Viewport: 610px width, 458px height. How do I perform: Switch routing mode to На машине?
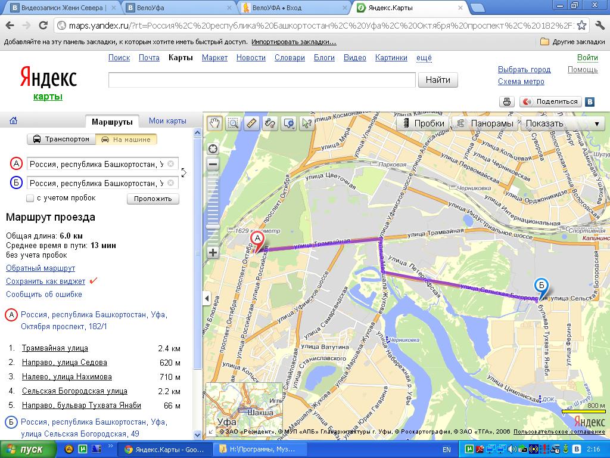[126, 139]
